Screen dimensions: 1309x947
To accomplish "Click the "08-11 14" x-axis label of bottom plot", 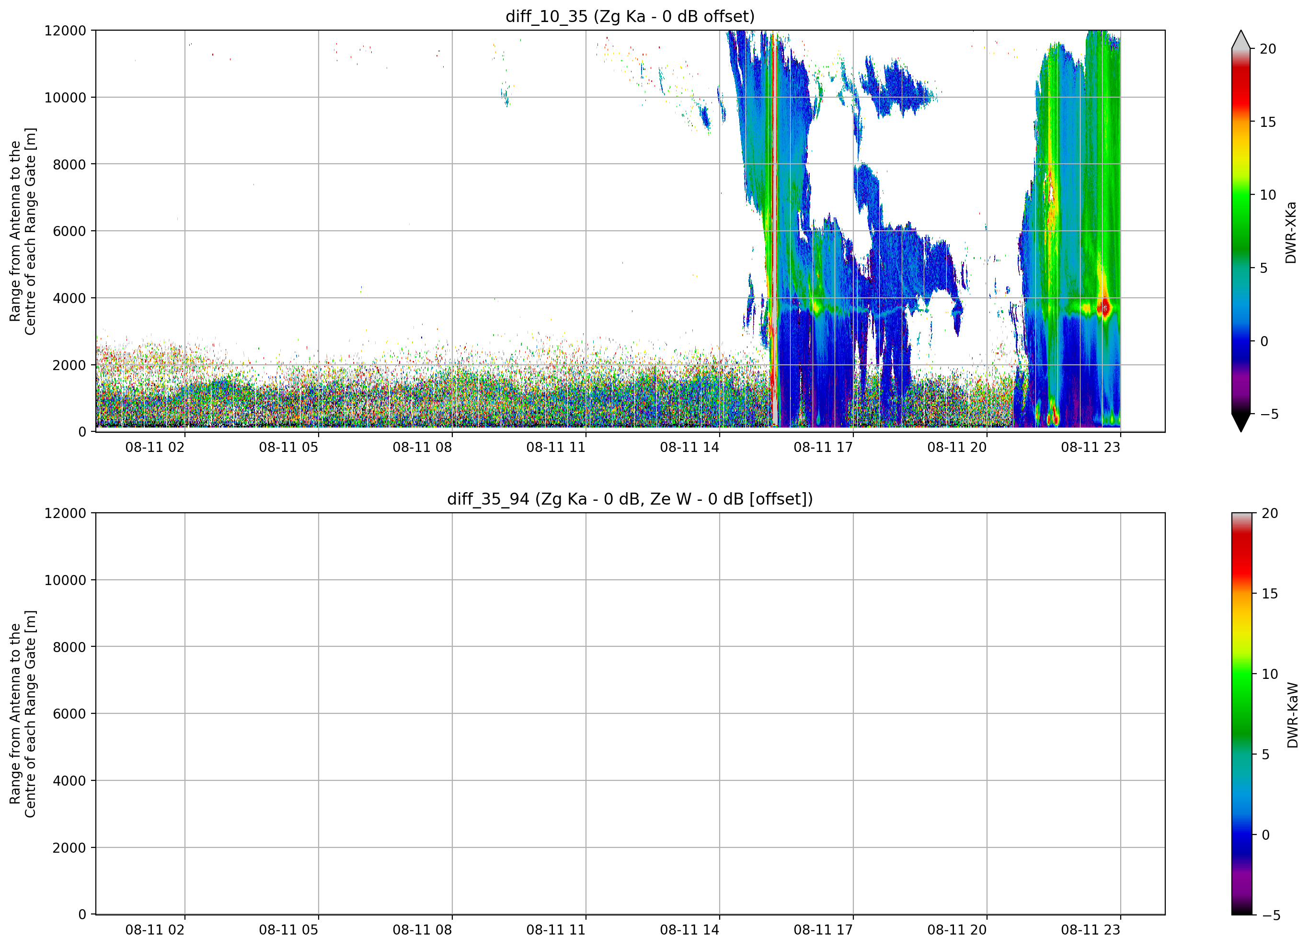I will point(689,930).
